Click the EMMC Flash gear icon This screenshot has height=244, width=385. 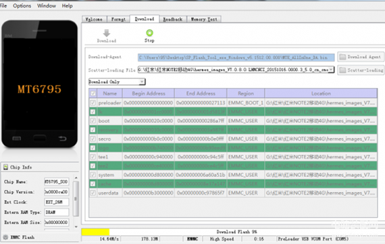pos(5,237)
